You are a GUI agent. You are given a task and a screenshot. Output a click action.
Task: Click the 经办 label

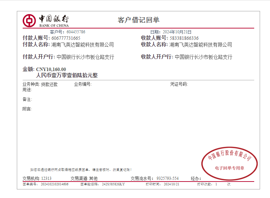point(196,178)
